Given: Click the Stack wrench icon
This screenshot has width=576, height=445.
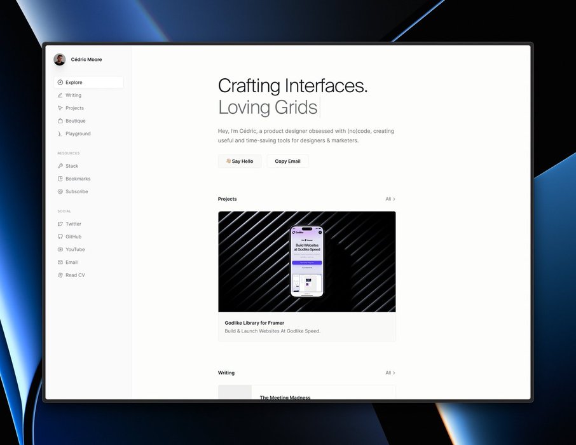Looking at the screenshot, I should pos(60,166).
